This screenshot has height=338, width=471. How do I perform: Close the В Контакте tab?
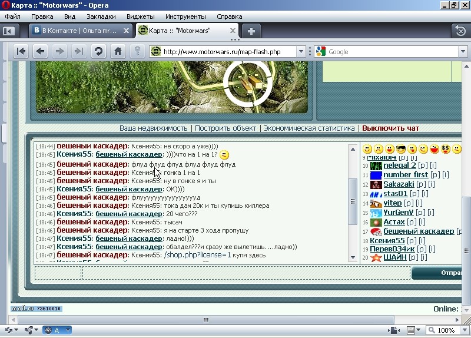[126, 31]
